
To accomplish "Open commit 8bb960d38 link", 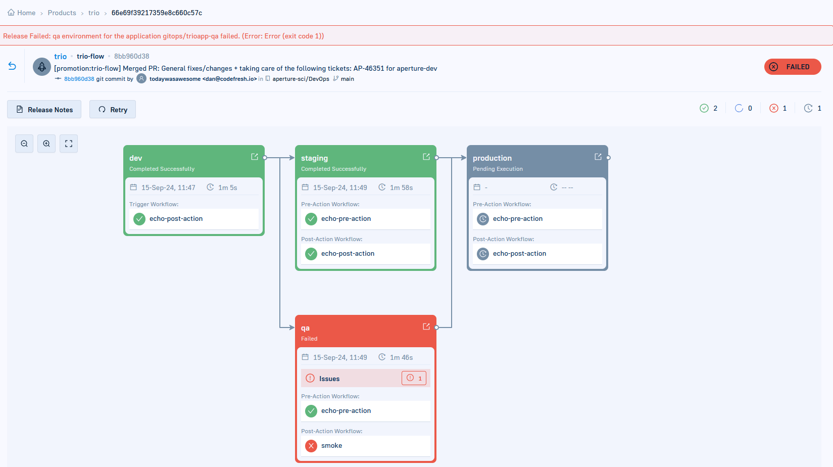I will (78, 79).
